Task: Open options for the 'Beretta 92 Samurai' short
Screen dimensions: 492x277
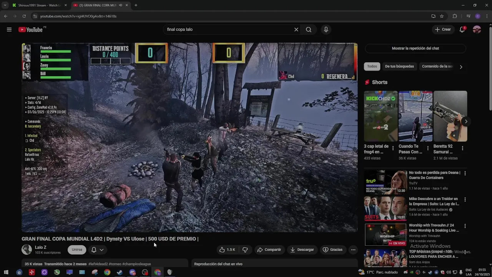Action: pos(462,148)
